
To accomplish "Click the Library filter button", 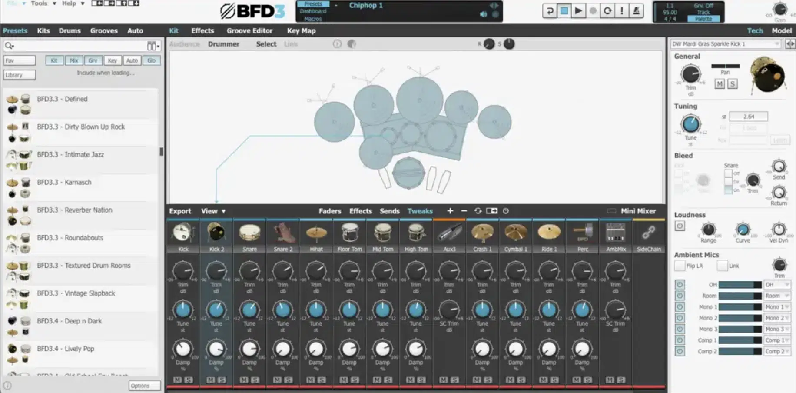I will [20, 75].
